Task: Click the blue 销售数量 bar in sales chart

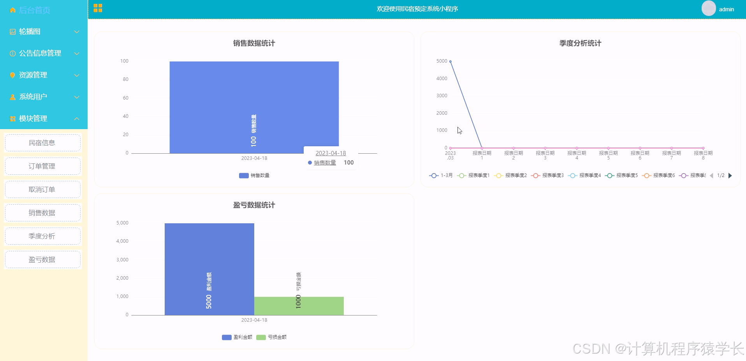Action: point(254,107)
